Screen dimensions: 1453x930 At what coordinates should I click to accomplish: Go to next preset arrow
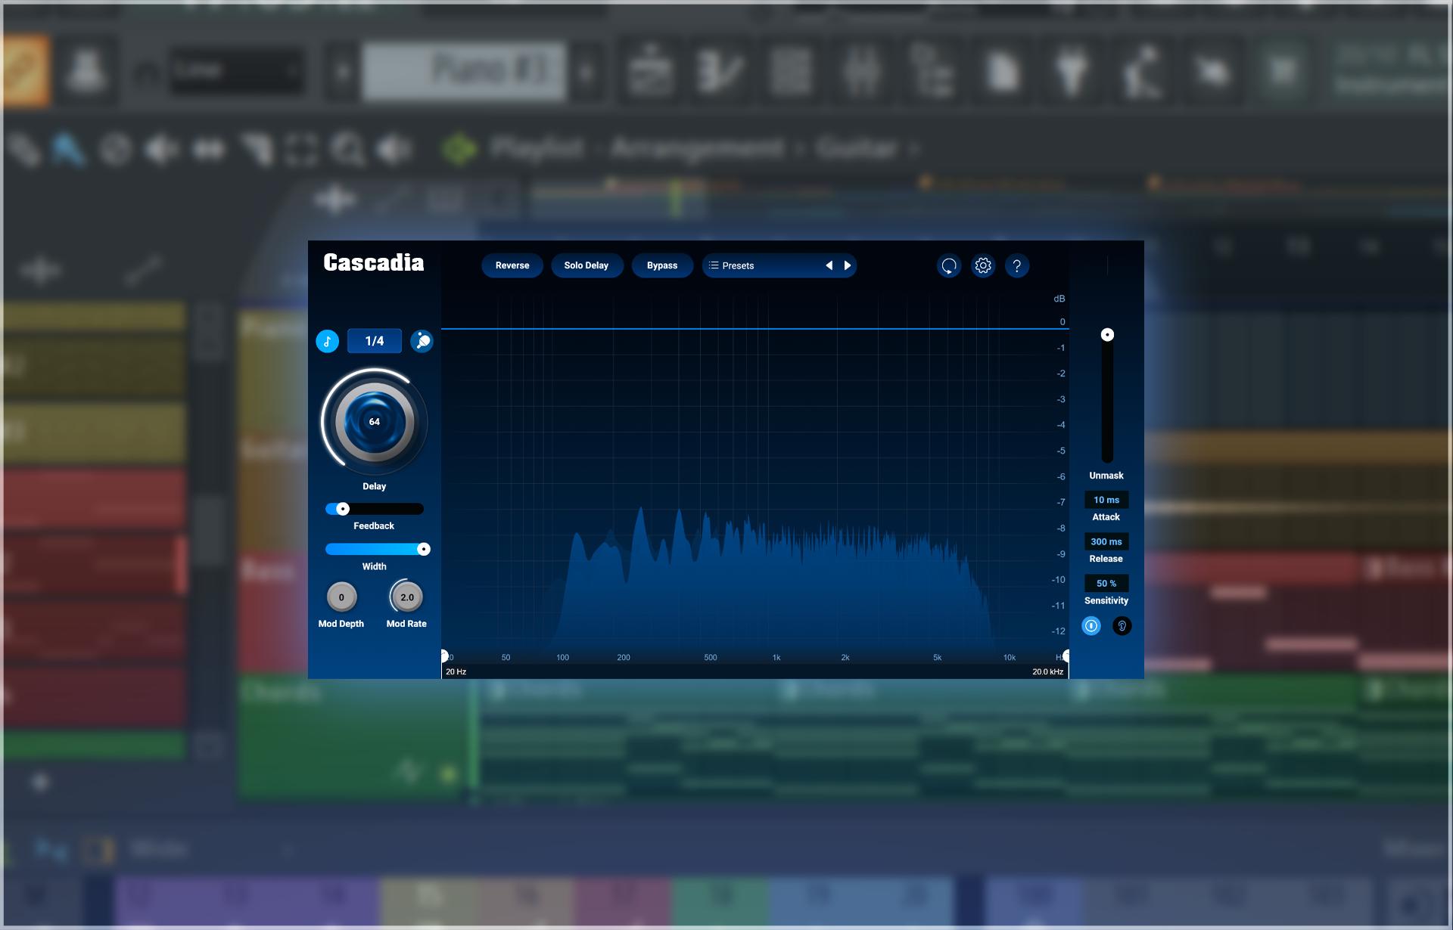[848, 265]
